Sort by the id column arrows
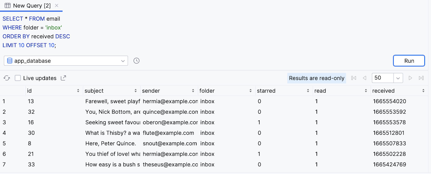 (x=78, y=91)
